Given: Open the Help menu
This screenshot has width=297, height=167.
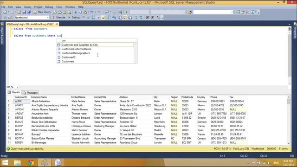Looking at the screenshot, I should tap(81, 7).
